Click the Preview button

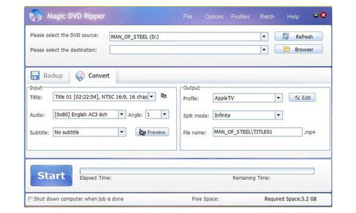pyautogui.click(x=152, y=132)
